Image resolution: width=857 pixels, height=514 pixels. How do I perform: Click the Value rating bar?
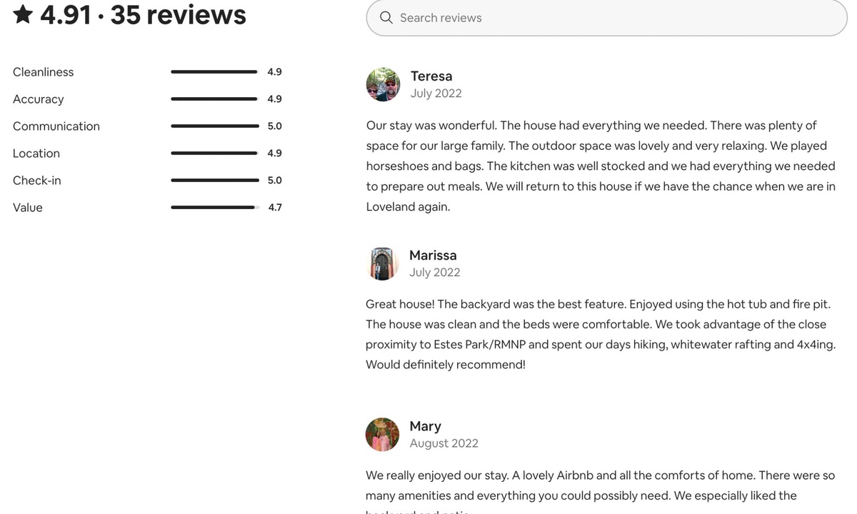coord(214,208)
